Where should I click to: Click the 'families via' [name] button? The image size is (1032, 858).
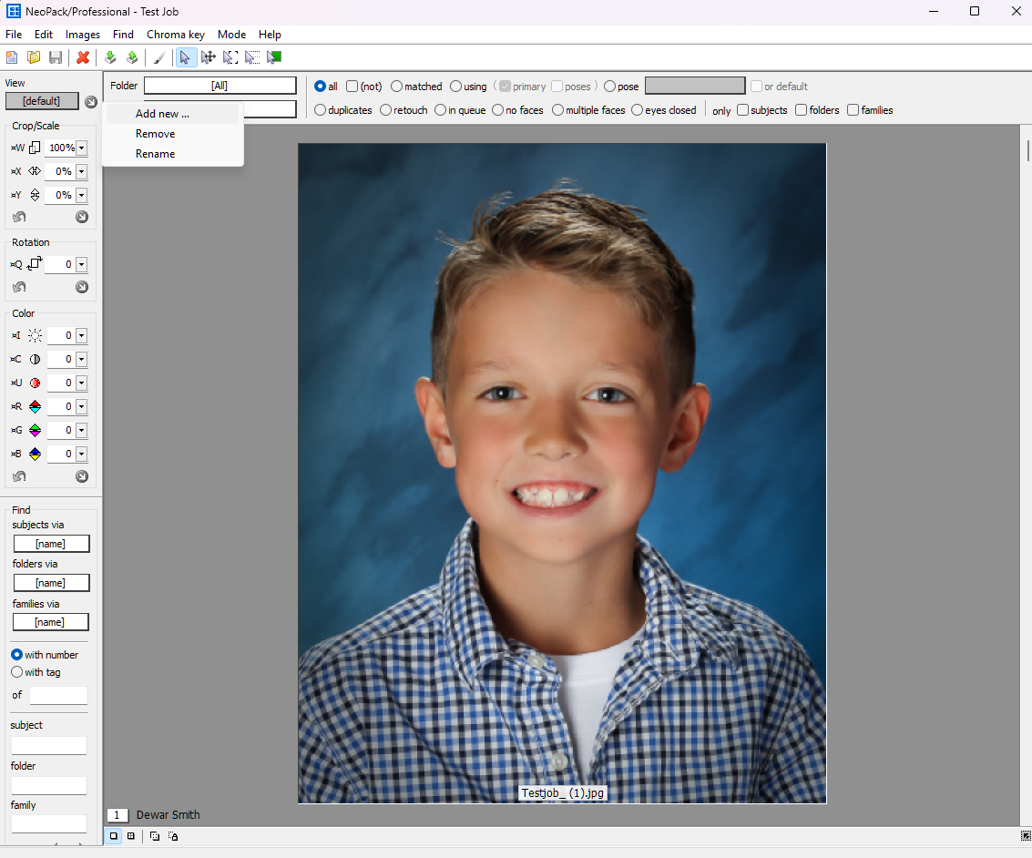(x=51, y=622)
